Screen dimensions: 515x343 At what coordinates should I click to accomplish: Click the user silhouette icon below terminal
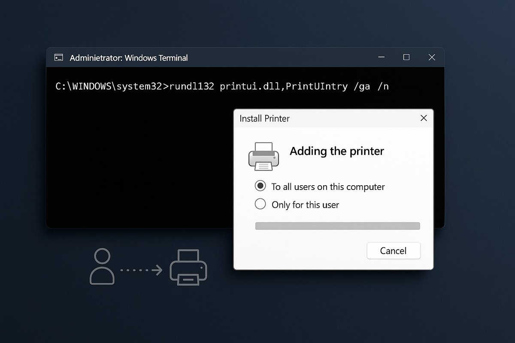click(x=102, y=267)
